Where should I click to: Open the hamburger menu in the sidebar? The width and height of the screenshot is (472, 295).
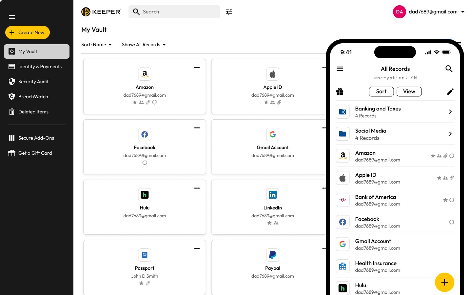(12, 17)
